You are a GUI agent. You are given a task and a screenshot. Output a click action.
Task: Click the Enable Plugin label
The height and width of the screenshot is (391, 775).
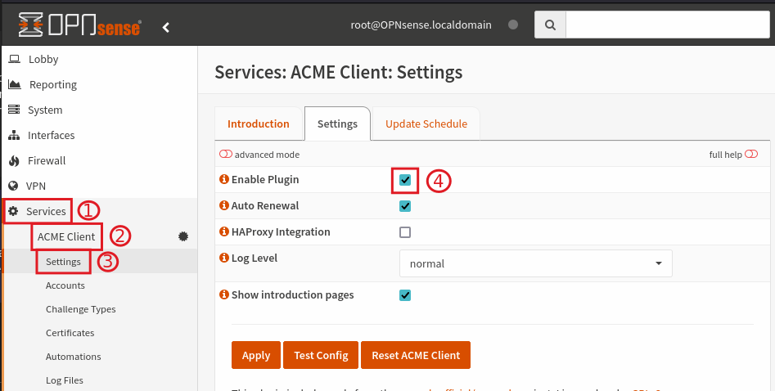point(265,179)
